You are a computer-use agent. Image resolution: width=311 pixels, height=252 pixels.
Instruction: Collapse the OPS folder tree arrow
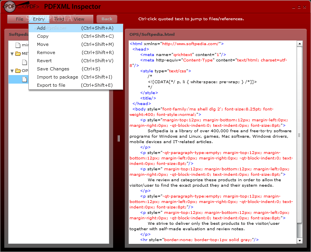pos(12,71)
